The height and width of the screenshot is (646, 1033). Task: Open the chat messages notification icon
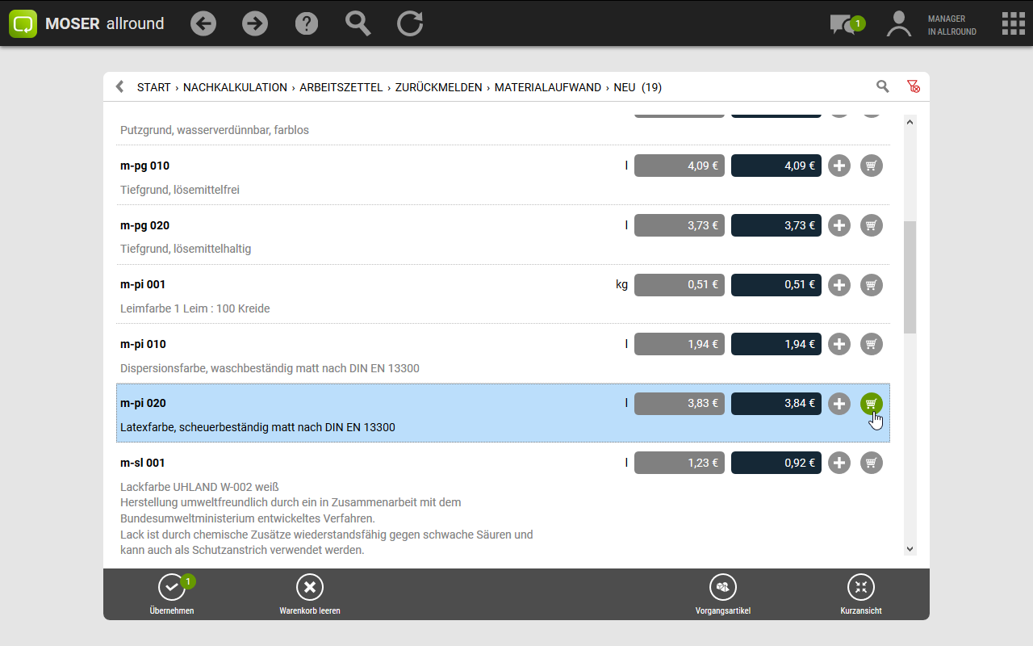(x=843, y=24)
